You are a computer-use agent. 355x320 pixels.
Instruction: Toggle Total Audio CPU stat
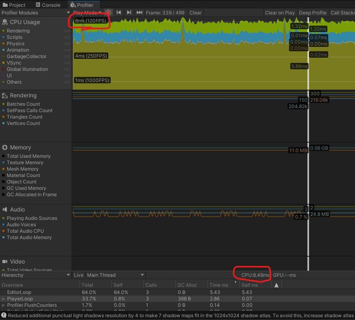tap(3, 231)
